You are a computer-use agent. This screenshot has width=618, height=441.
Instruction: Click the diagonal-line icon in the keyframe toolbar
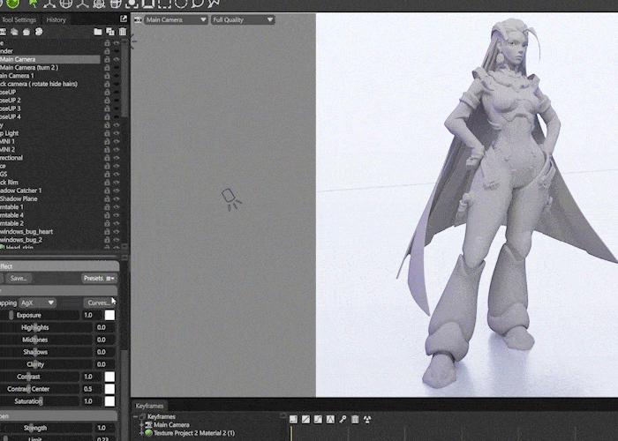pos(305,419)
